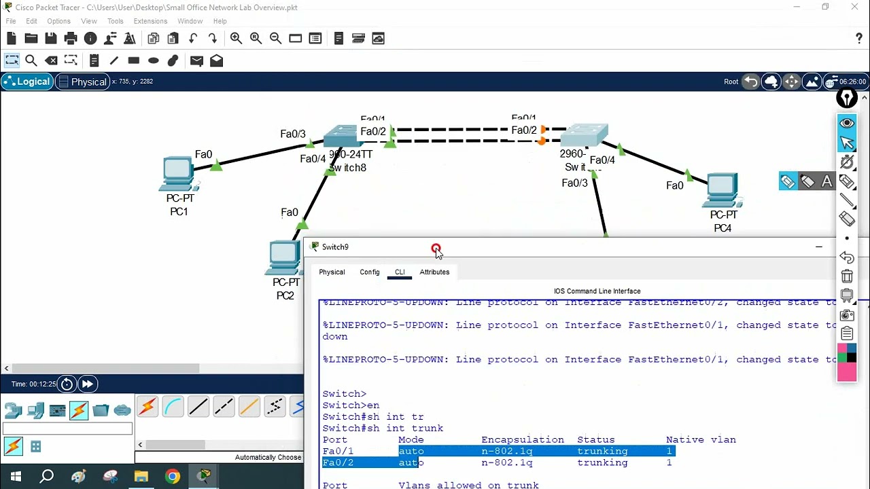This screenshot has height=489, width=870.
Task: Paste using the clipboard Paste icon
Action: coord(173,39)
